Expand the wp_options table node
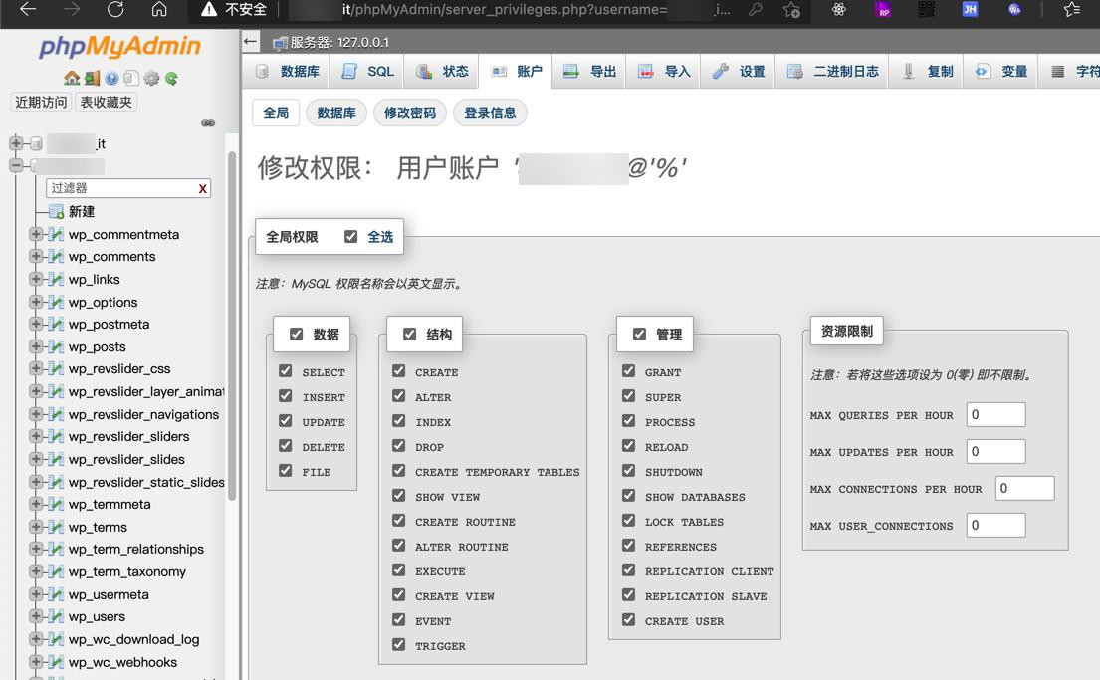1100x680 pixels. [35, 302]
